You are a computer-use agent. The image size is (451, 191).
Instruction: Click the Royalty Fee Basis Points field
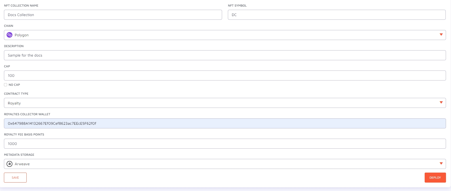[x=225, y=144]
